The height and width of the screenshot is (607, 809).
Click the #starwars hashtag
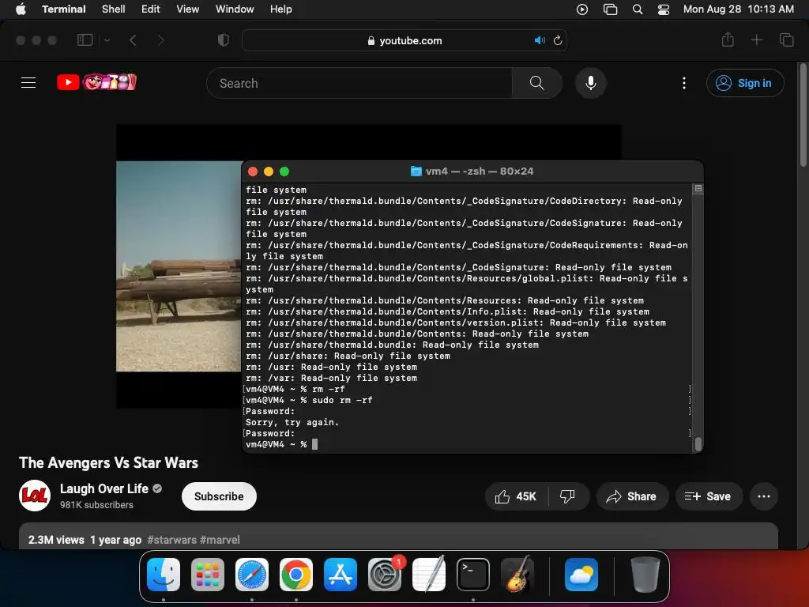tap(171, 540)
